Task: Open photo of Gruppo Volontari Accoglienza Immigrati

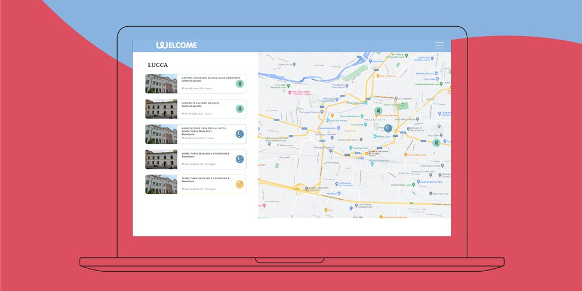Action: pos(161,84)
